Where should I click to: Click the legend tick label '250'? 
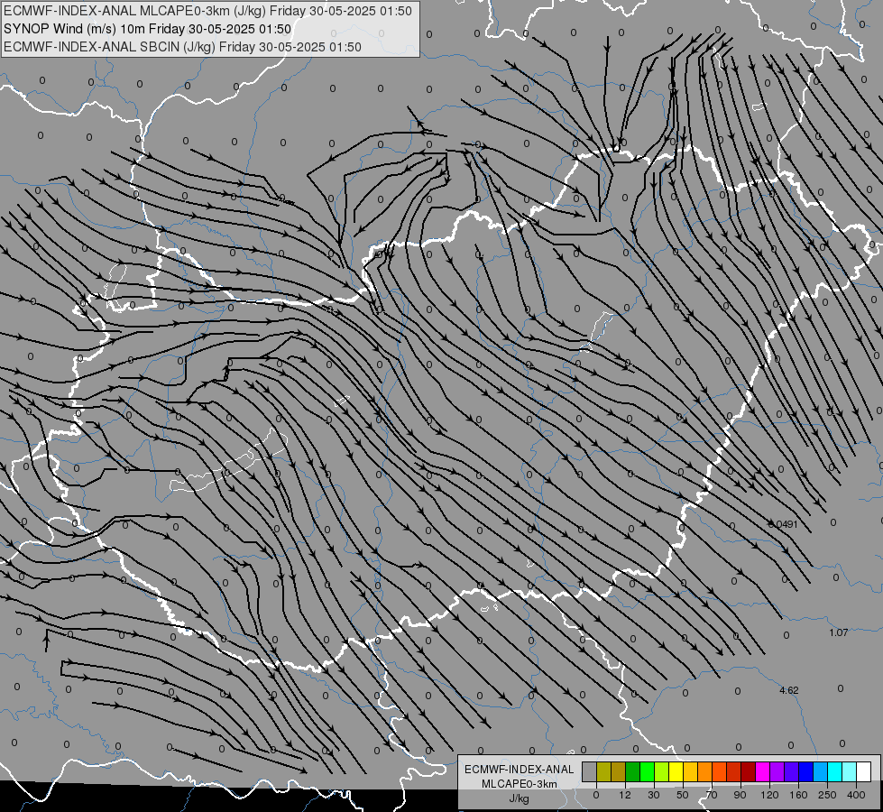coord(827,795)
